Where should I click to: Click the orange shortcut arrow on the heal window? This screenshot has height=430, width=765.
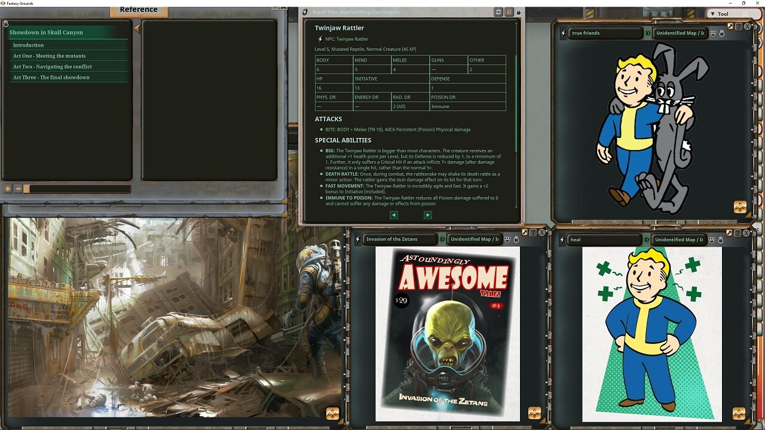[x=729, y=234]
